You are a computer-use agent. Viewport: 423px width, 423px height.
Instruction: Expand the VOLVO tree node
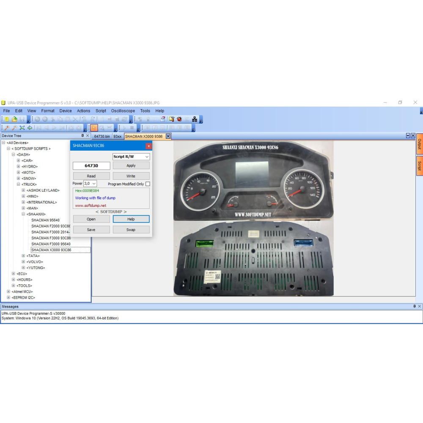pos(23,262)
